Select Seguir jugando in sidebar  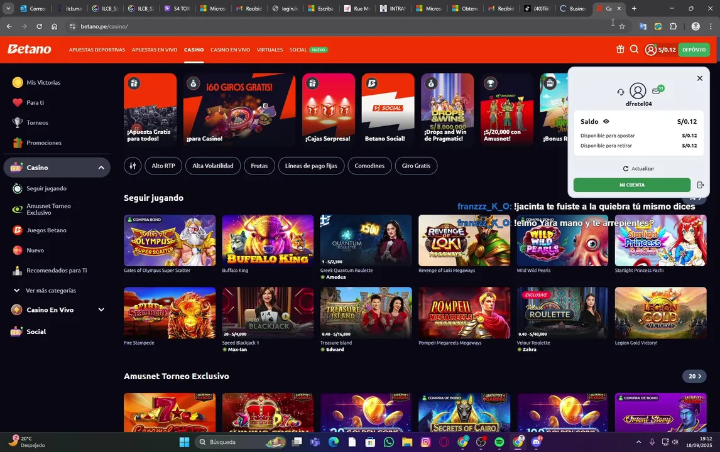coord(40,188)
